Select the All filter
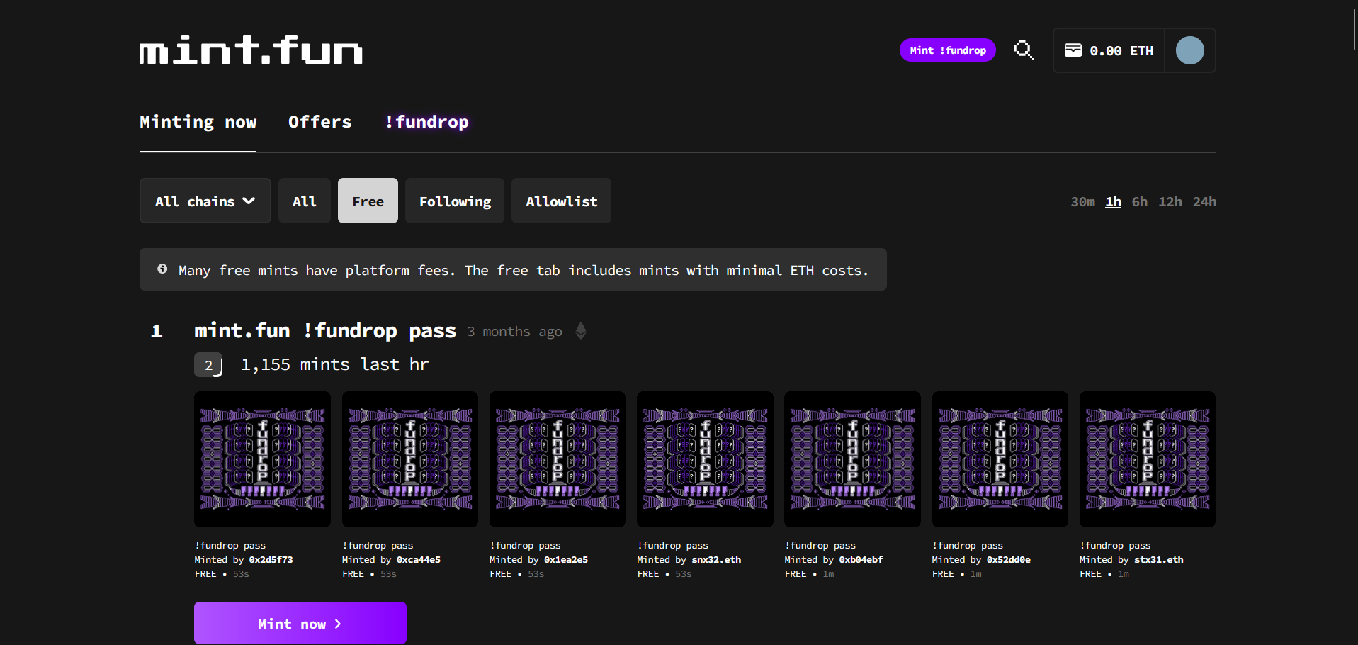This screenshot has width=1358, height=645. point(305,201)
